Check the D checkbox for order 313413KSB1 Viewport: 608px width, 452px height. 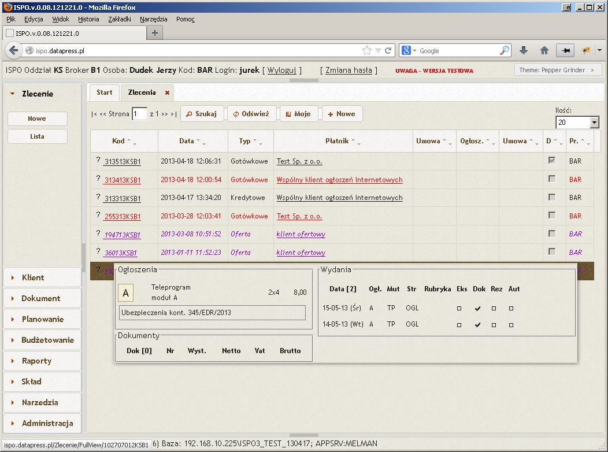552,179
